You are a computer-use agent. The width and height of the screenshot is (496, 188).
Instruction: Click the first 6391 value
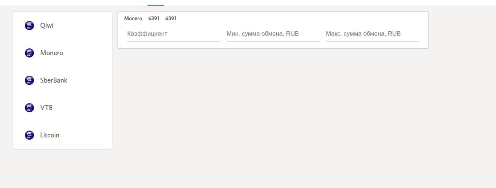154,19
